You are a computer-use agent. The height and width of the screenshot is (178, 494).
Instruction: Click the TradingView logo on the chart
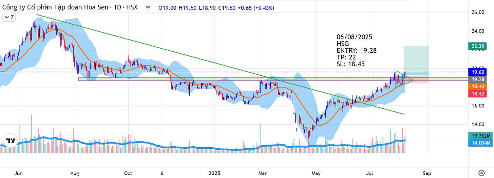[11, 141]
